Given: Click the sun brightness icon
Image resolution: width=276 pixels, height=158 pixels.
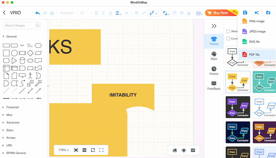Looking at the screenshot, I should tap(184, 150).
